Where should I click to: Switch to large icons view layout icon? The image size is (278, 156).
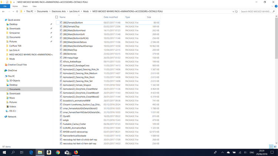(x=275, y=147)
